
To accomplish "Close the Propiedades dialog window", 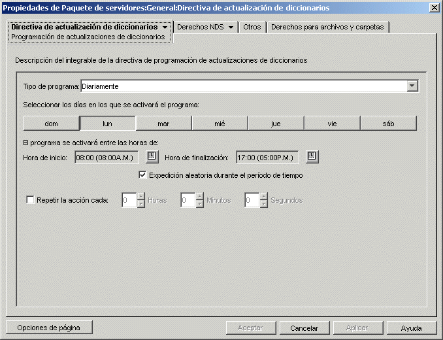I will [x=434, y=8].
